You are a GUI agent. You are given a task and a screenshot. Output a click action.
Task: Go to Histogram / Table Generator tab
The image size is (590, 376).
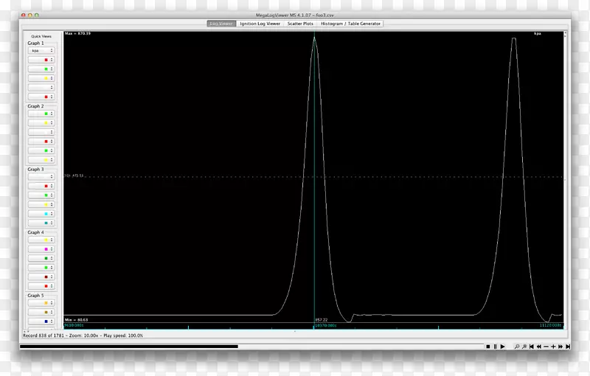350,24
